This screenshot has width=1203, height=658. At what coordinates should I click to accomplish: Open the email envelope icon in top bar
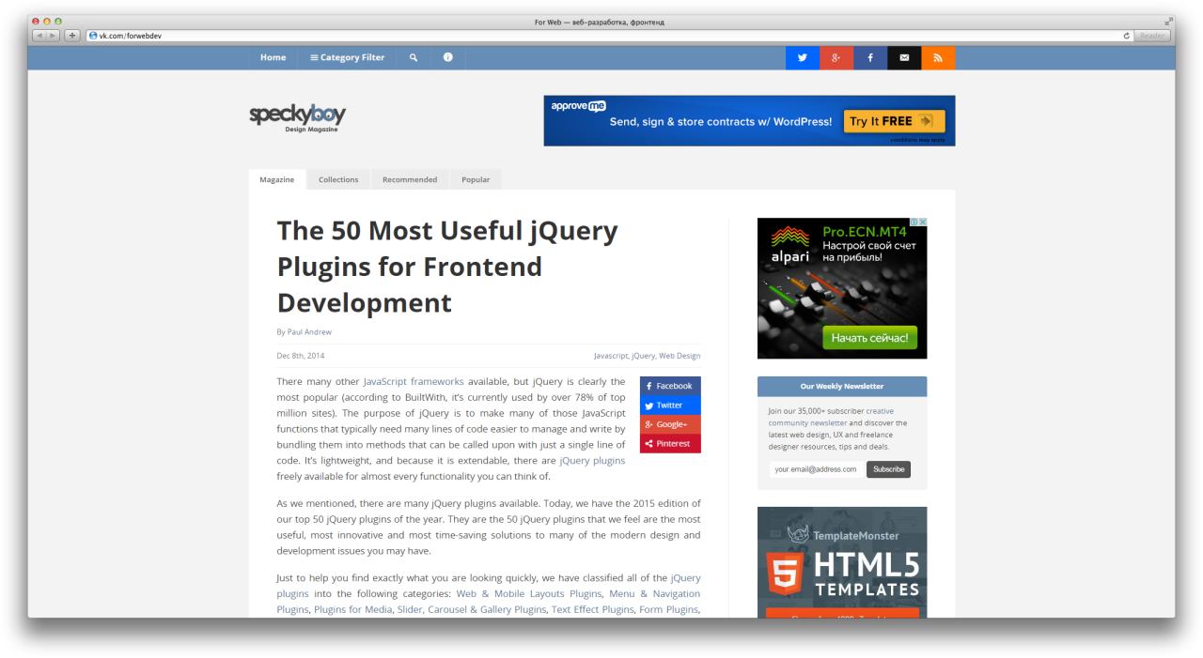(904, 57)
